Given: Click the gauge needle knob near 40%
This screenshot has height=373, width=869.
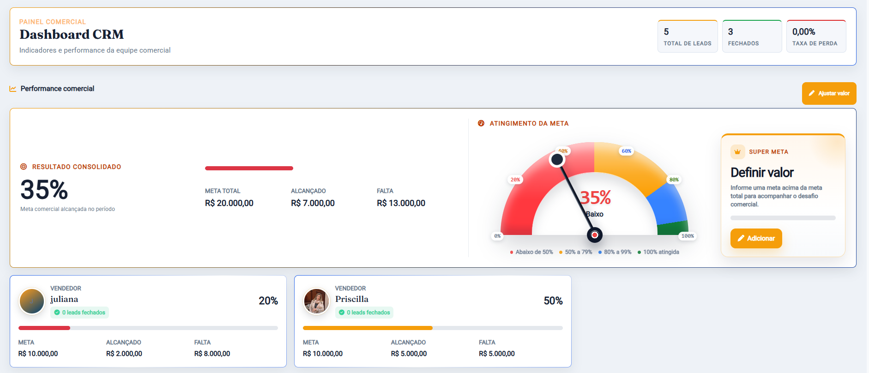Looking at the screenshot, I should click(557, 159).
